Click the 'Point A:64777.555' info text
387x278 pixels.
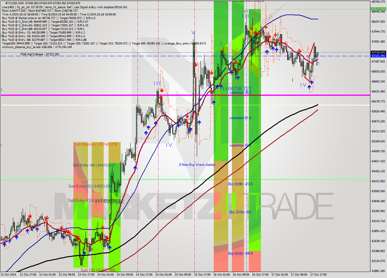pyautogui.click(x=15, y=11)
